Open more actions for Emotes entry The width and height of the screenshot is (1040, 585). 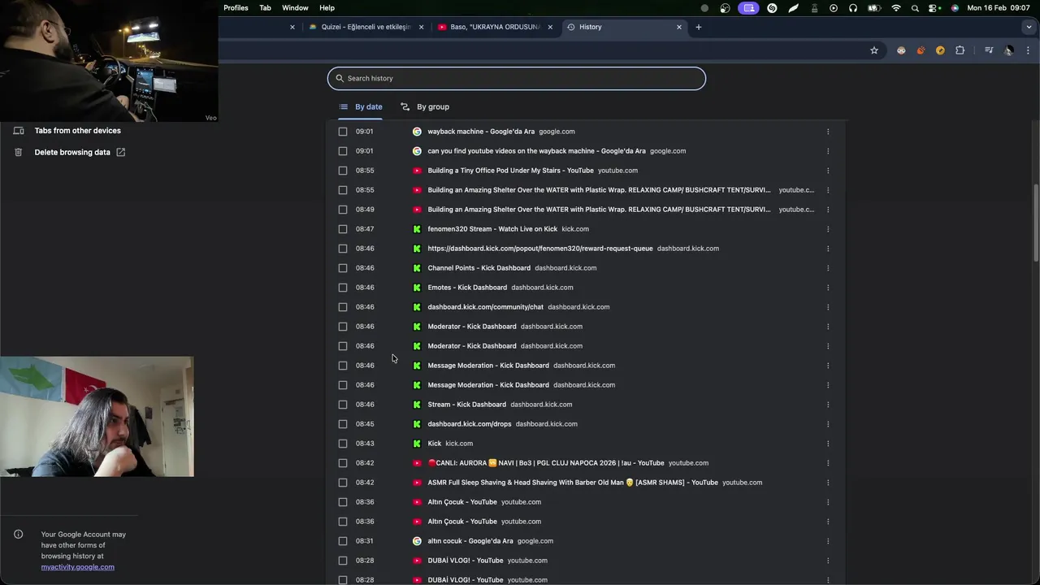point(828,288)
